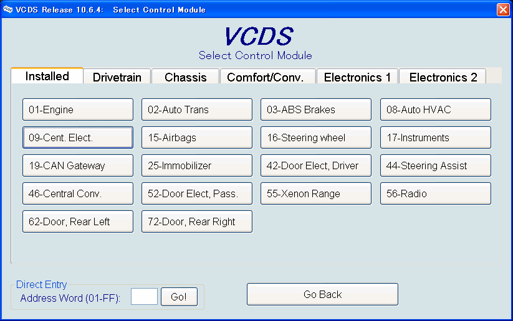Screen dimensions: 513x321
Task: Select 52-Door Elect, Pass. module
Action: (x=197, y=193)
